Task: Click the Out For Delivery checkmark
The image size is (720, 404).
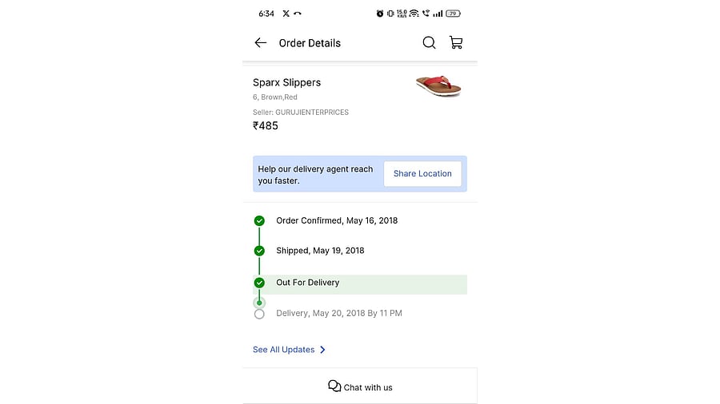Action: 259,283
